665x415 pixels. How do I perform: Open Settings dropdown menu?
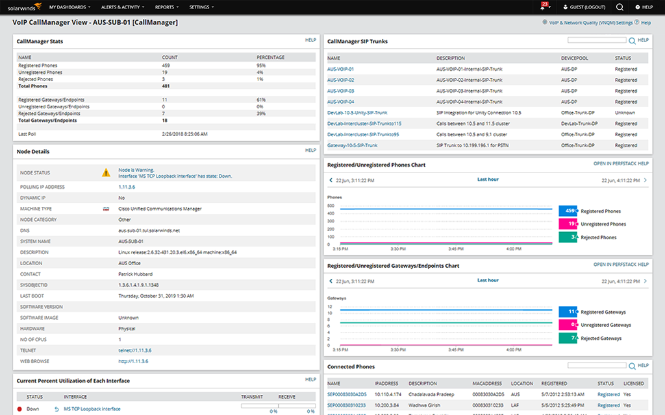click(x=201, y=7)
